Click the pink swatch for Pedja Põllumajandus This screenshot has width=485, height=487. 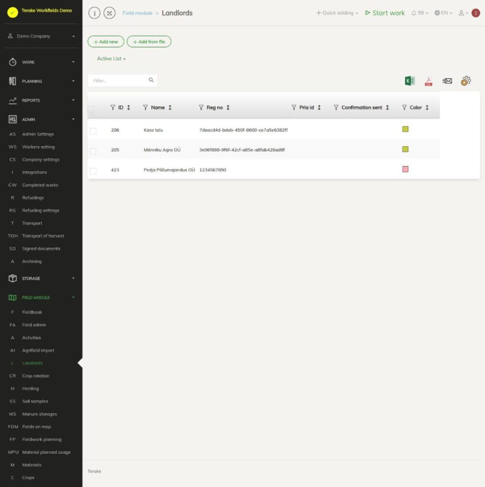coord(405,169)
